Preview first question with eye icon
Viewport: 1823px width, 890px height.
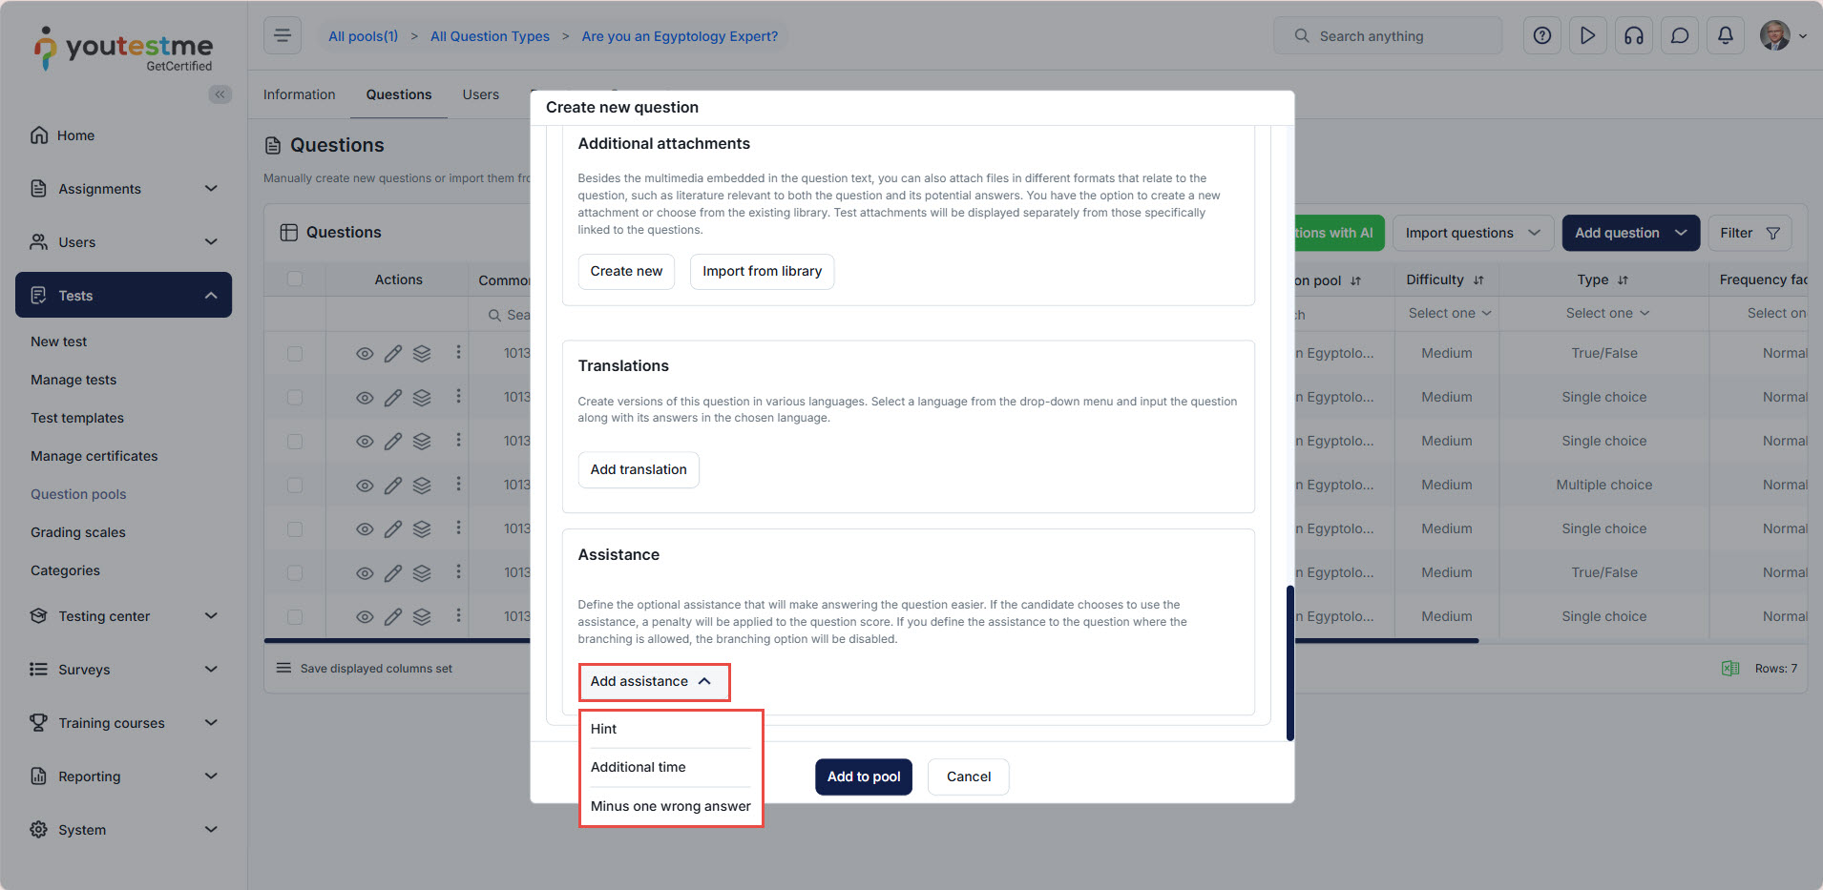pyautogui.click(x=365, y=354)
